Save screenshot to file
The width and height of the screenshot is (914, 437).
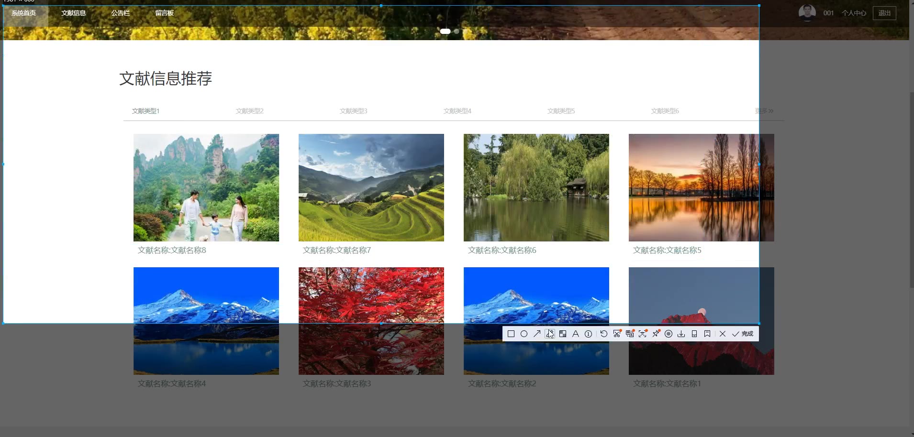[x=681, y=334]
